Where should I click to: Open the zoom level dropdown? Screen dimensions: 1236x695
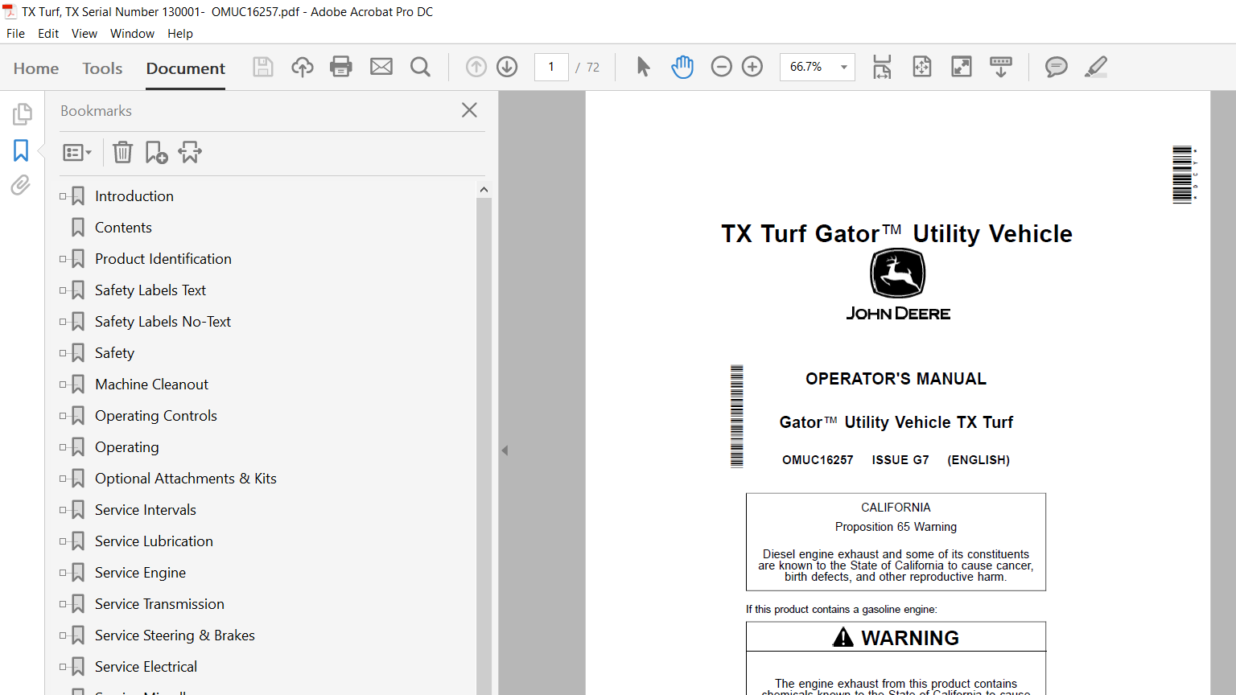(844, 67)
